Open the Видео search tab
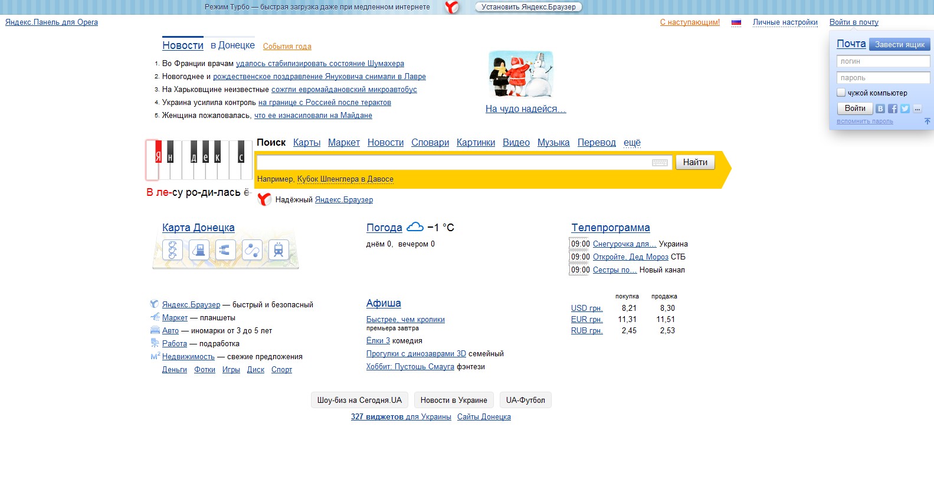 tap(516, 142)
